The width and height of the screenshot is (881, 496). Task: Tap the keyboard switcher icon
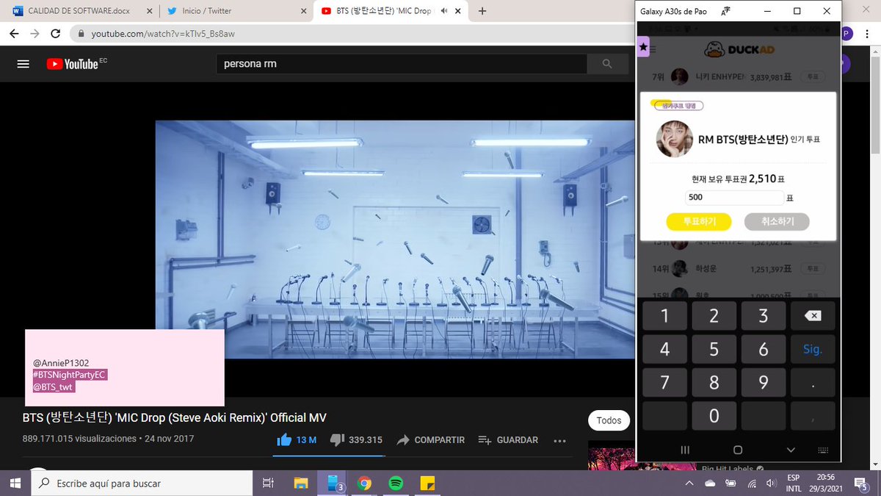pyautogui.click(x=824, y=450)
